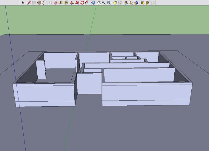Click the Zoom Extents tool
The image size is (209, 151).
[108, 3]
